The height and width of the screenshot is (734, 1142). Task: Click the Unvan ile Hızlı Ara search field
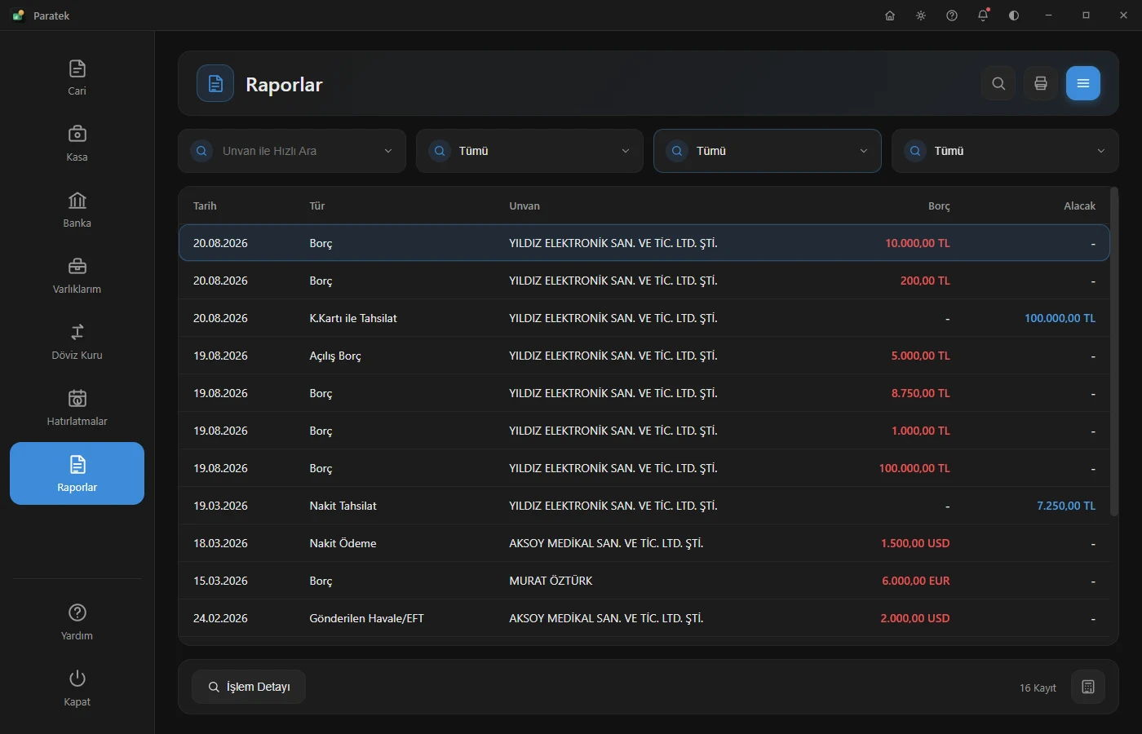(292, 151)
